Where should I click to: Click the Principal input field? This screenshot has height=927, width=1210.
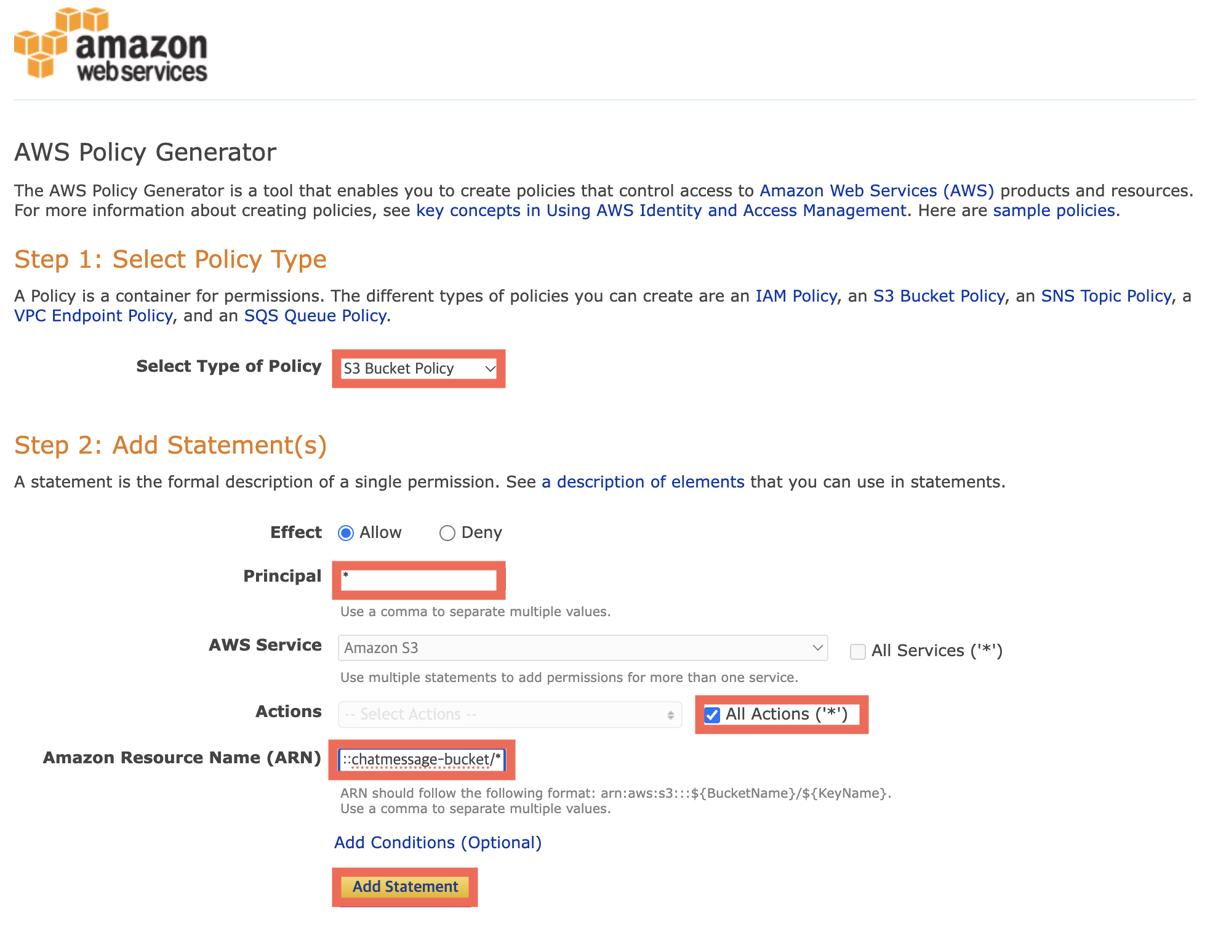point(419,580)
